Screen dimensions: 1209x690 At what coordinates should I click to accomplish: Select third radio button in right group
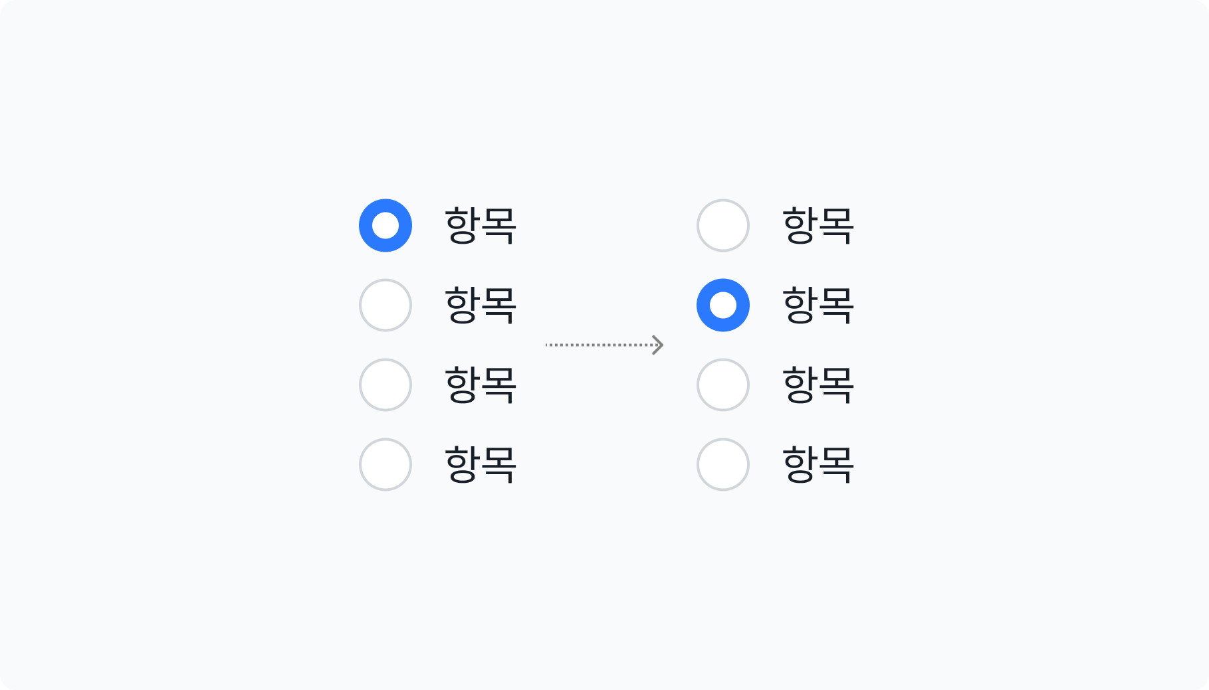point(723,385)
